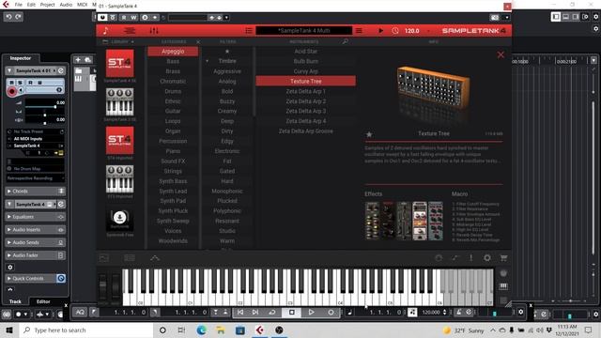Select the top ST4 SampleTank 4 library

120,64
